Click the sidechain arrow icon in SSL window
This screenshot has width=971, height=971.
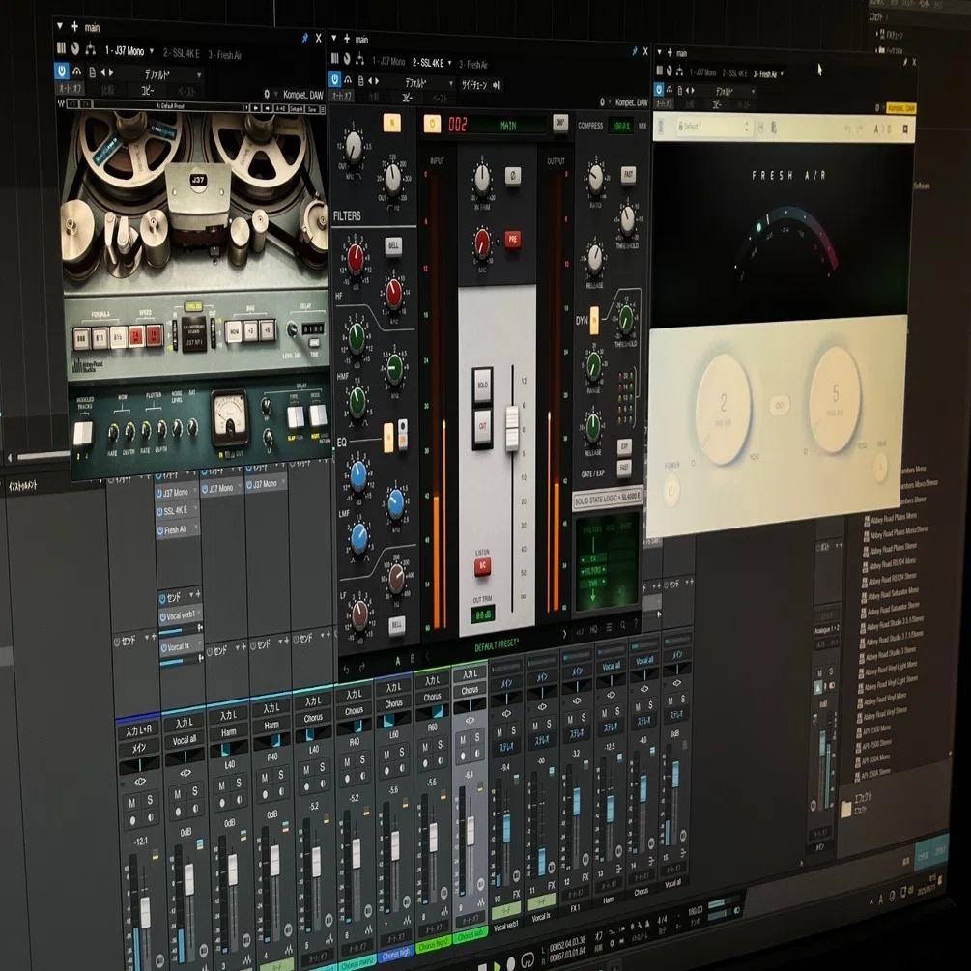tap(496, 85)
